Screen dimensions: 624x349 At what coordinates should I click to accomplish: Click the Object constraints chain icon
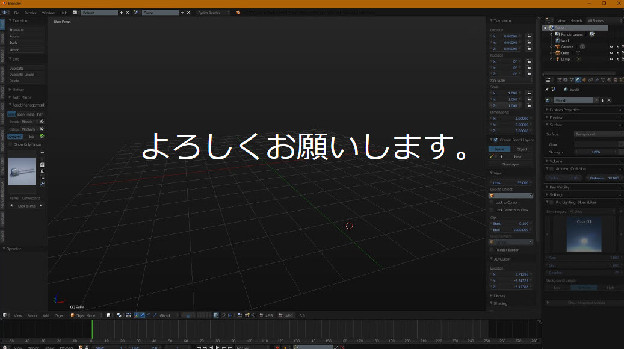pyautogui.click(x=590, y=80)
